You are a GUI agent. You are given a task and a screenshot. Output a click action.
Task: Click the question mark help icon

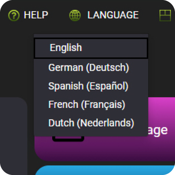click(13, 15)
